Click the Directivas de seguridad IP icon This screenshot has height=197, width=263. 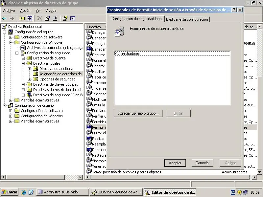click(29, 95)
